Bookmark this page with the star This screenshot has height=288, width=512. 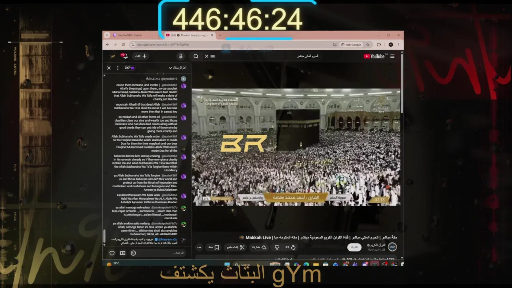[368, 45]
